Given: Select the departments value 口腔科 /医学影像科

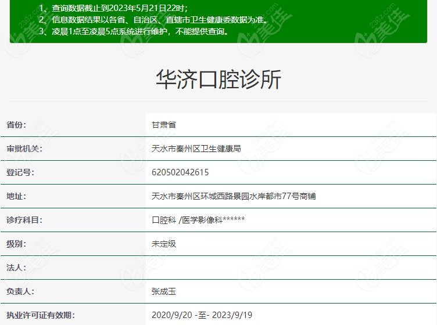Looking at the screenshot, I should [198, 220].
